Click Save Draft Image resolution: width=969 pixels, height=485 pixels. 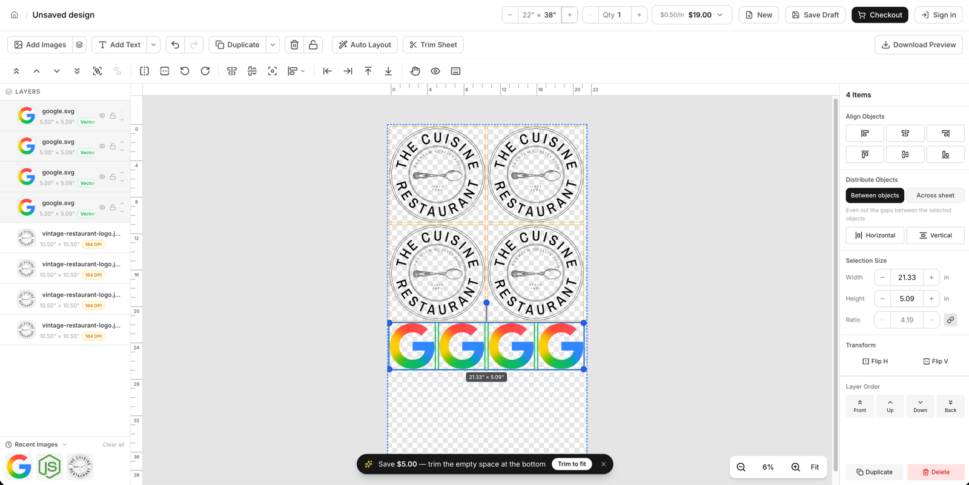click(x=815, y=15)
